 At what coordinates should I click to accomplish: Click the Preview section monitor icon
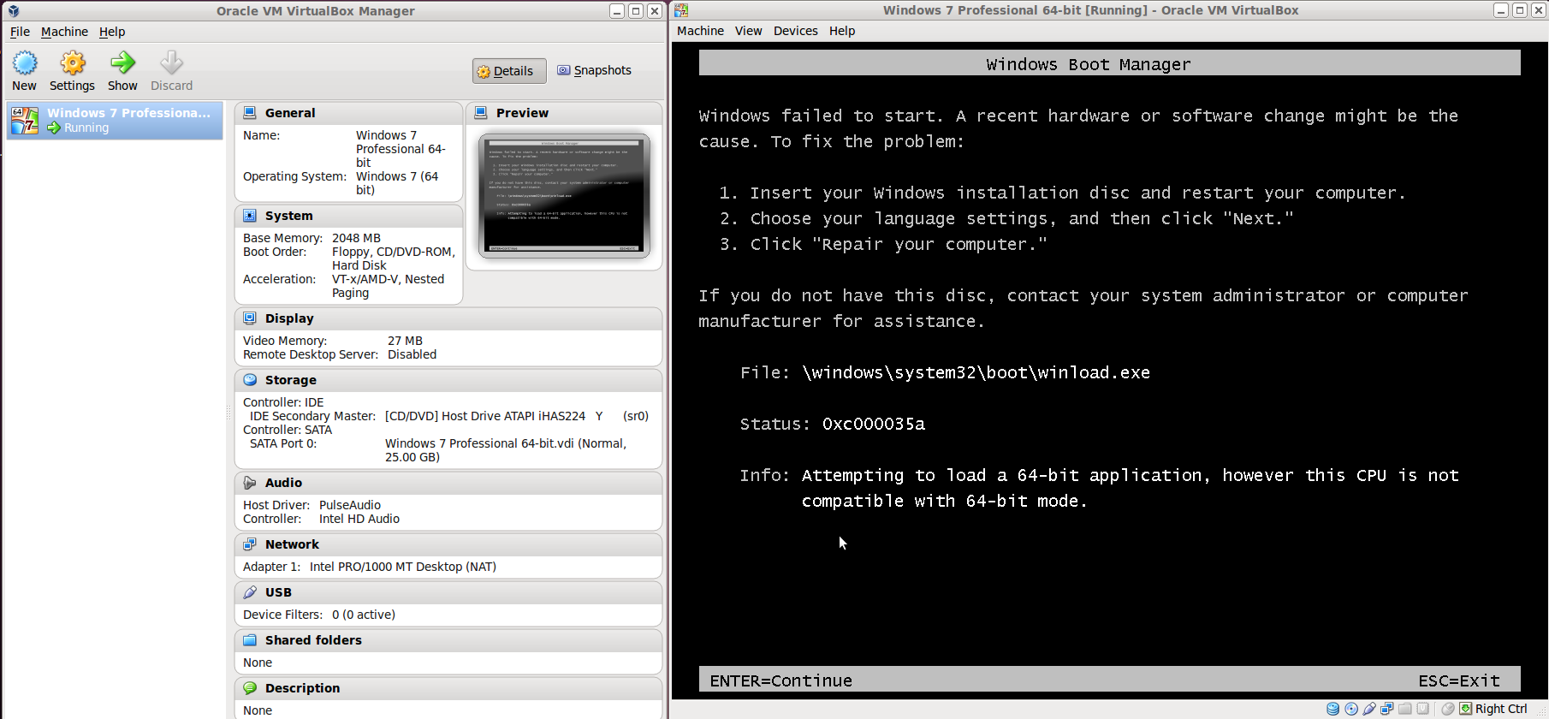pos(481,112)
